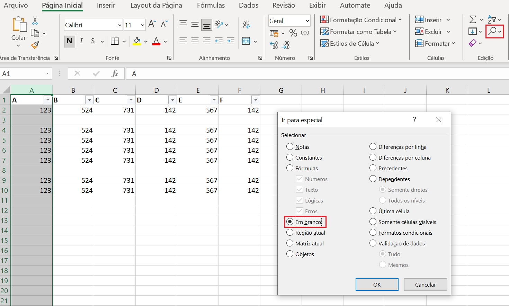Select the Notas radio button
The image size is (509, 306).
click(290, 147)
